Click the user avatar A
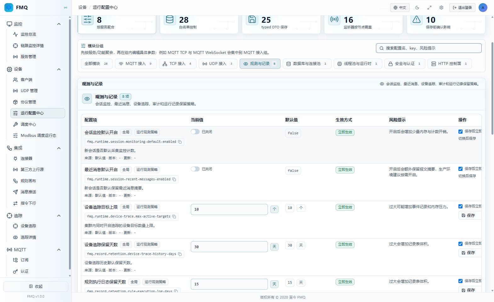The image size is (494, 302). [483, 8]
